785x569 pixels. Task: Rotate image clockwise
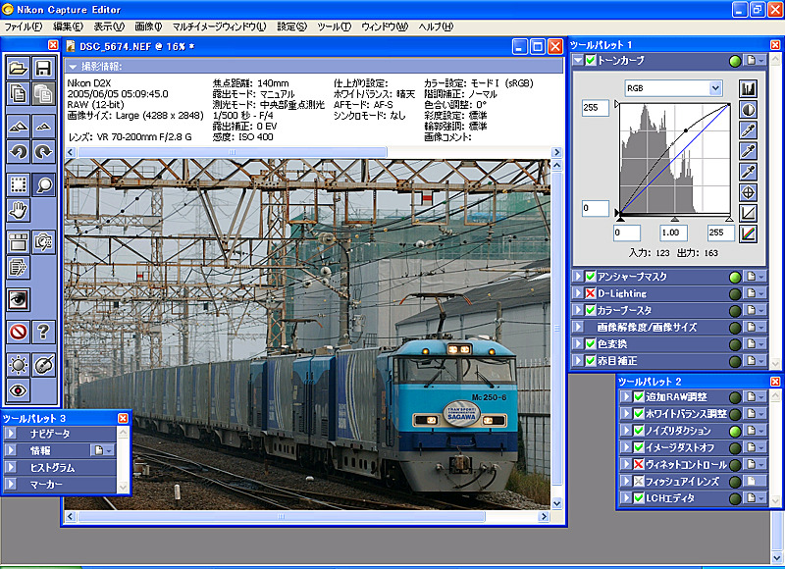[x=43, y=152]
